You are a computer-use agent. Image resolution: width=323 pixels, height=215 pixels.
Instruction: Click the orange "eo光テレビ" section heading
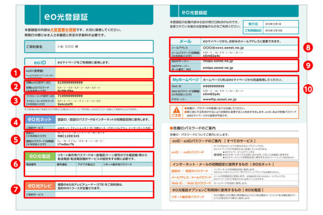(40, 186)
